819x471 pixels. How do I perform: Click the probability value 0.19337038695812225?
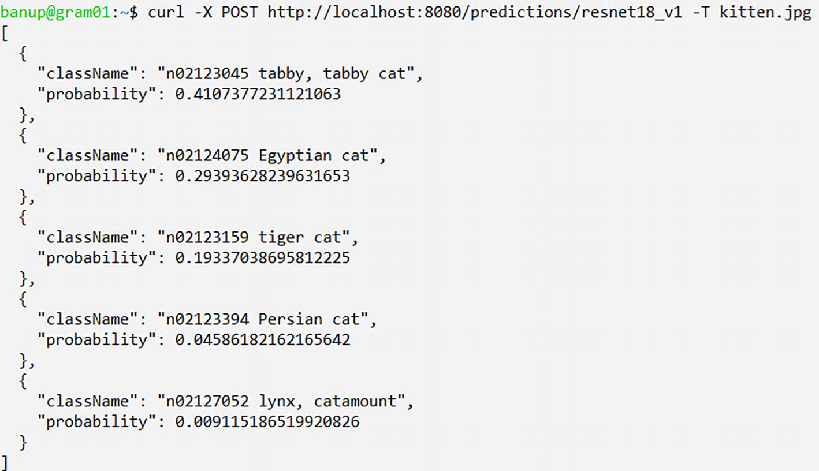click(262, 258)
